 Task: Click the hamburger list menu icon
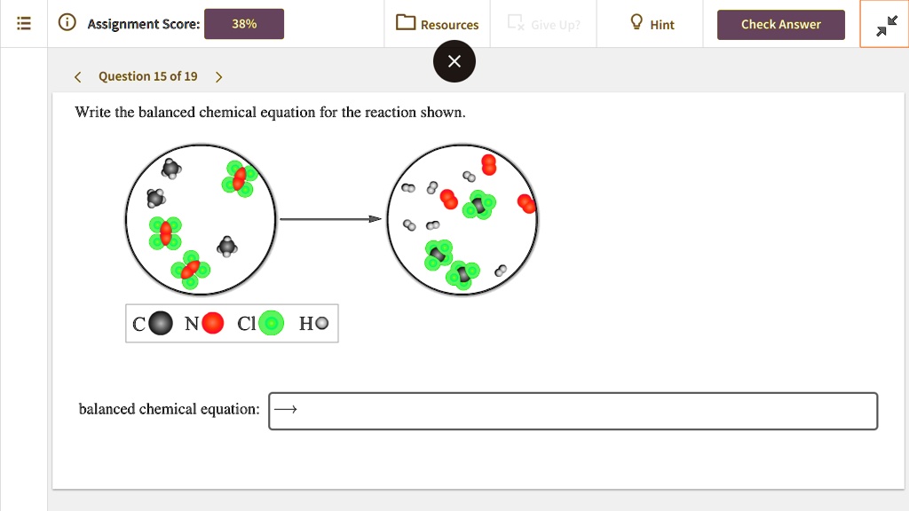[23, 23]
